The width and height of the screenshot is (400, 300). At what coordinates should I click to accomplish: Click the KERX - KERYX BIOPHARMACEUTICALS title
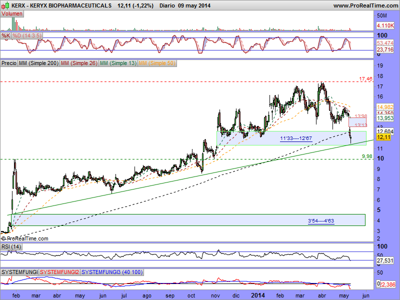pyautogui.click(x=61, y=5)
